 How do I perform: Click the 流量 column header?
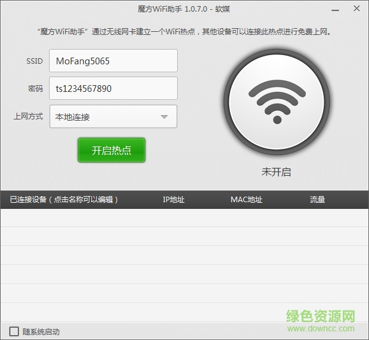point(318,199)
